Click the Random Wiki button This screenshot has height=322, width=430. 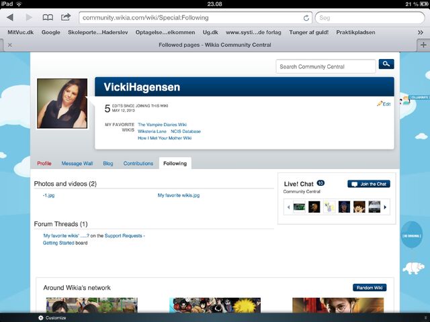pos(370,288)
